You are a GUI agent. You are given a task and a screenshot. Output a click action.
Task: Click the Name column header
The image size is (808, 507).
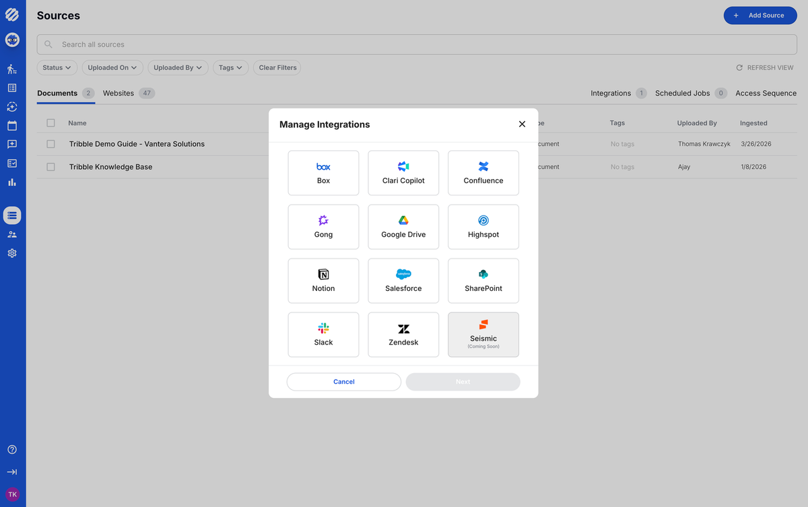point(77,123)
